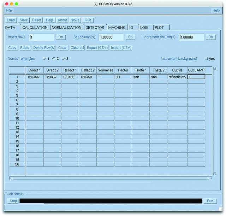
Task: Click the Load button
Action: click(11, 20)
